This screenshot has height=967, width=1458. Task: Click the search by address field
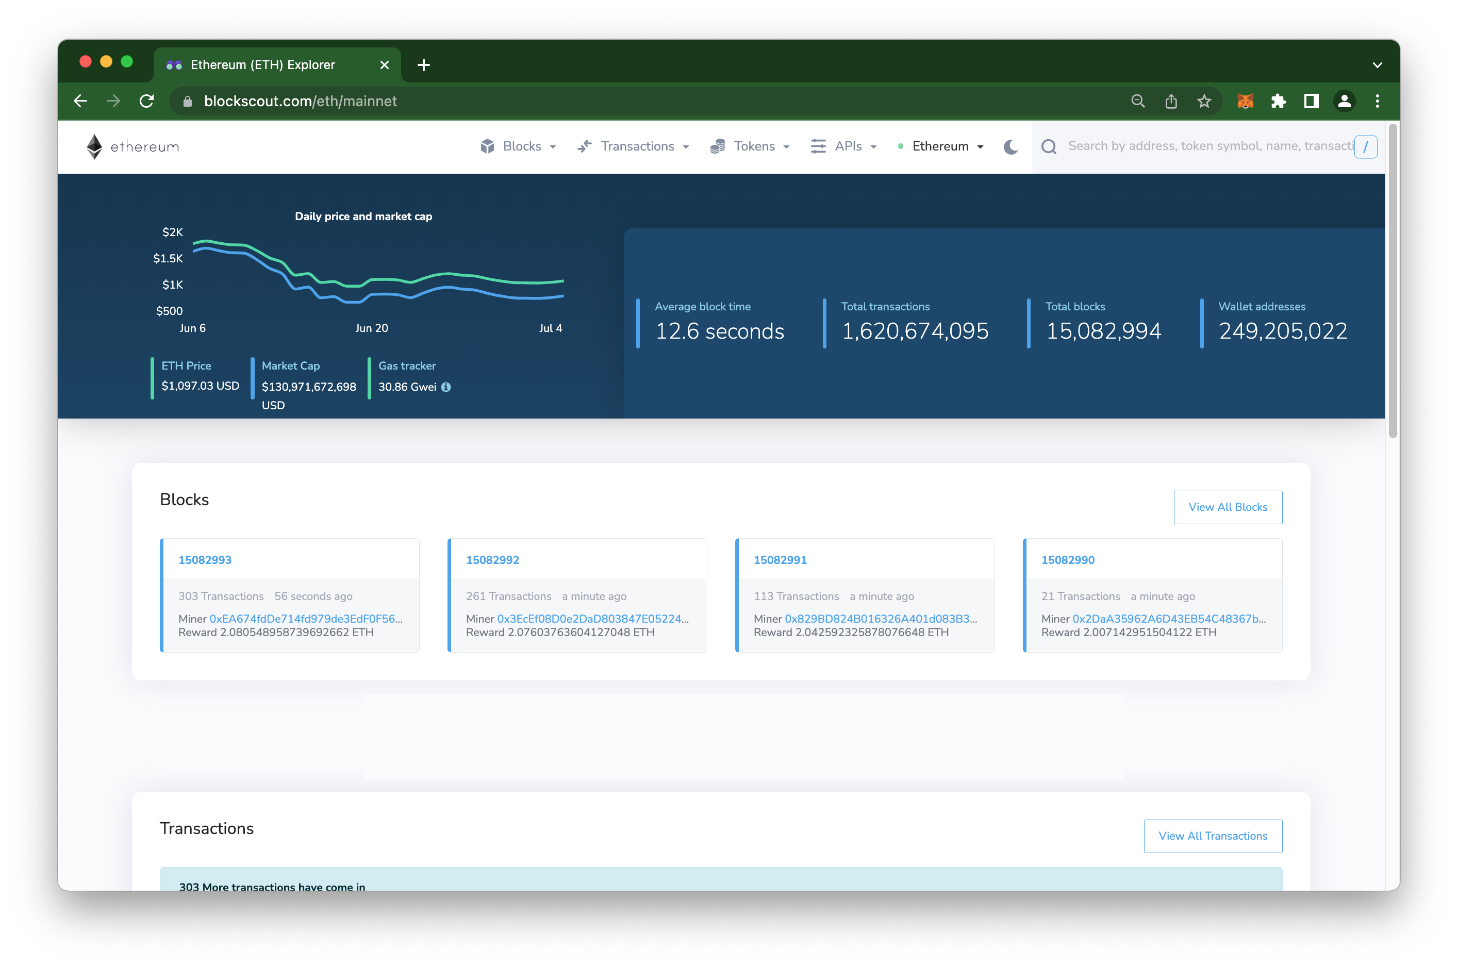(x=1209, y=146)
